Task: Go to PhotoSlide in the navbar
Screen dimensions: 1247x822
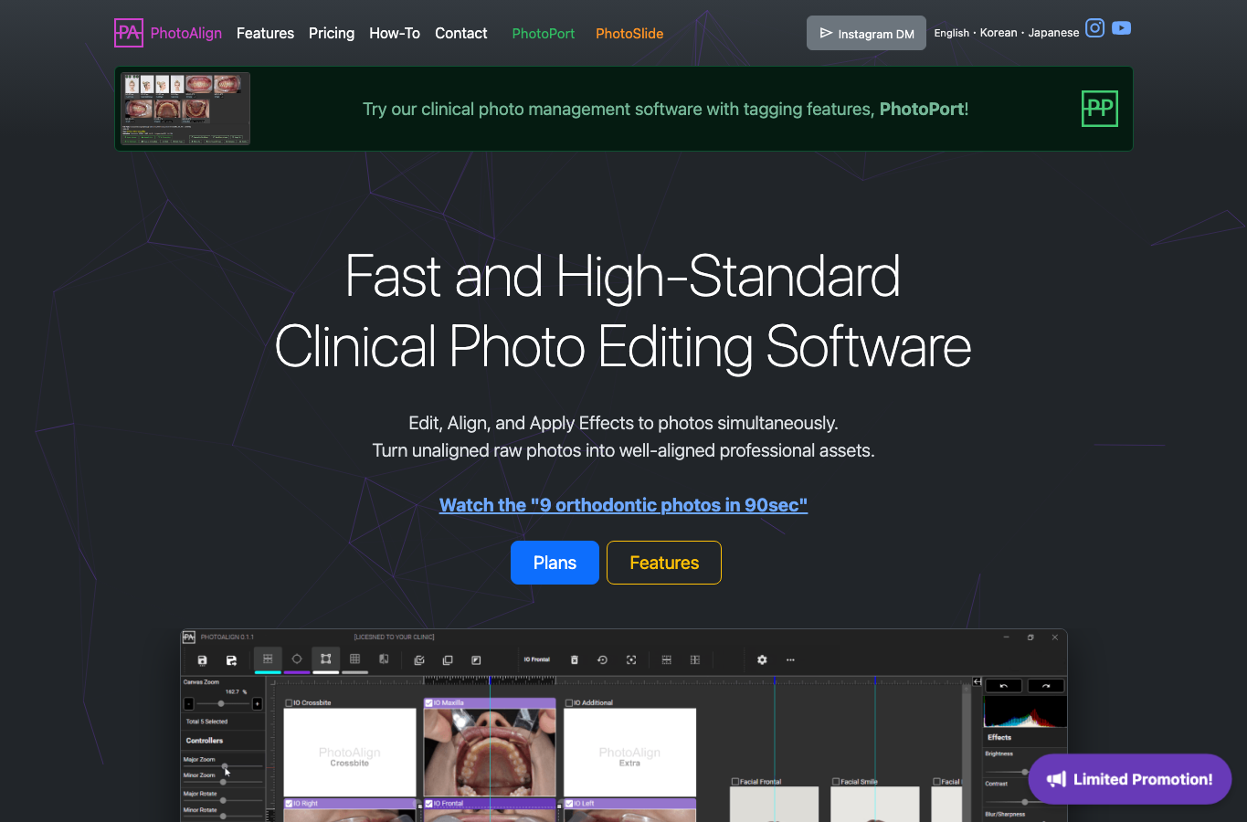Action: [x=629, y=33]
